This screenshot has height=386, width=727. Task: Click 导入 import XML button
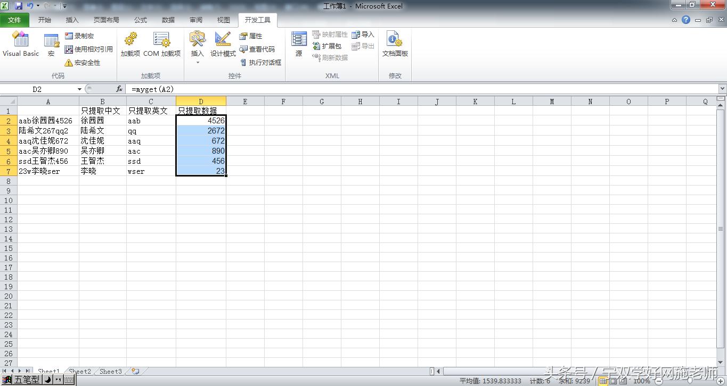point(363,35)
